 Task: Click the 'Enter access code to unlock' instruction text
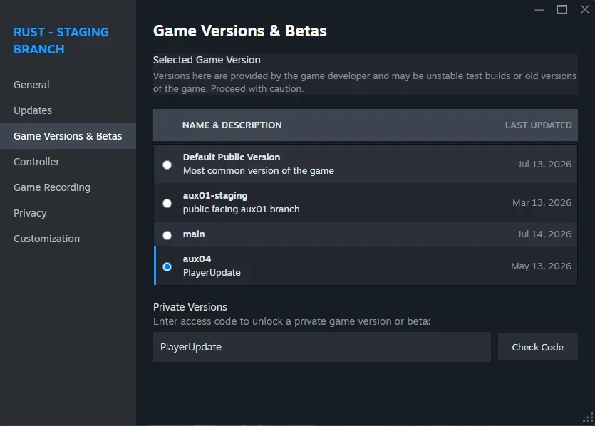click(x=292, y=321)
